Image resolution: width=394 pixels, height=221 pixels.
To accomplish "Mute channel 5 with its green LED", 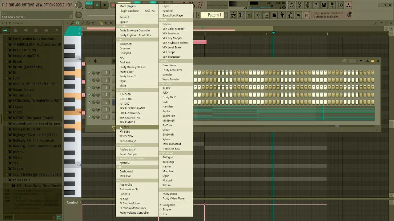I will coord(90,102).
